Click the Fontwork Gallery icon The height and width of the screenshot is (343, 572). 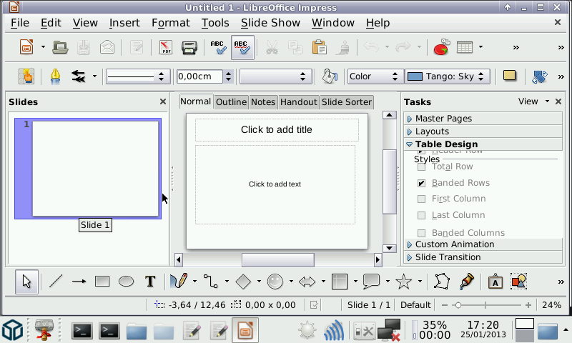495,282
